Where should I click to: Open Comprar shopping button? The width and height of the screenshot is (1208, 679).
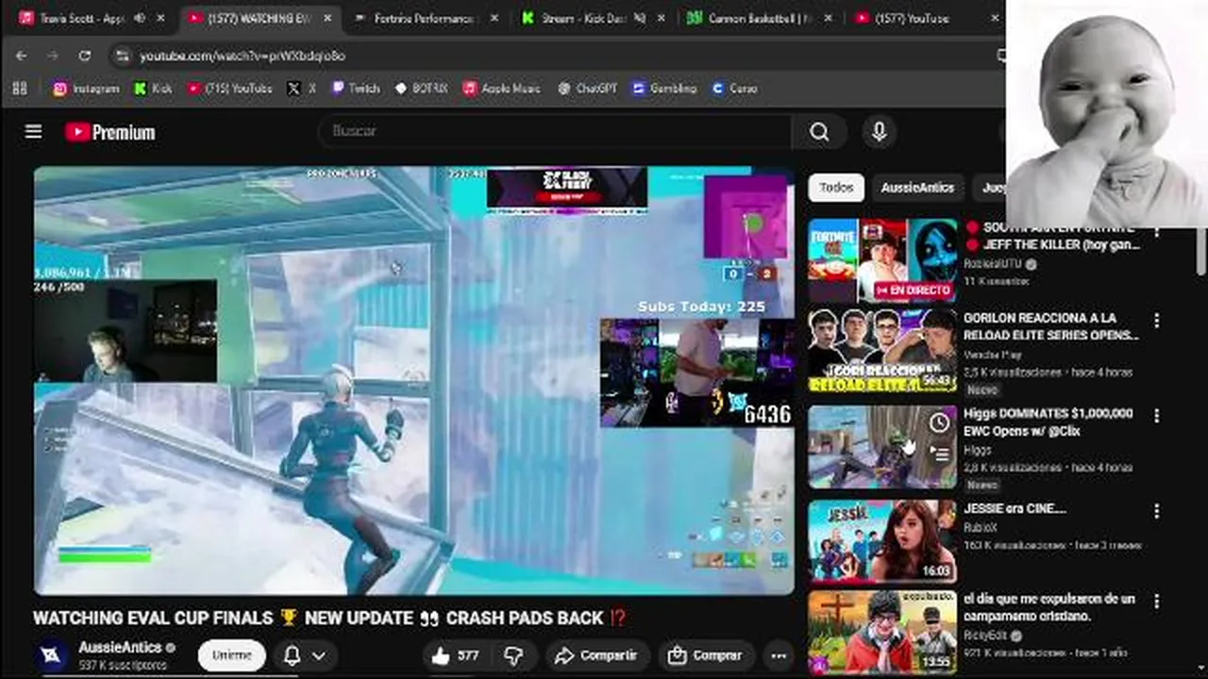click(704, 654)
